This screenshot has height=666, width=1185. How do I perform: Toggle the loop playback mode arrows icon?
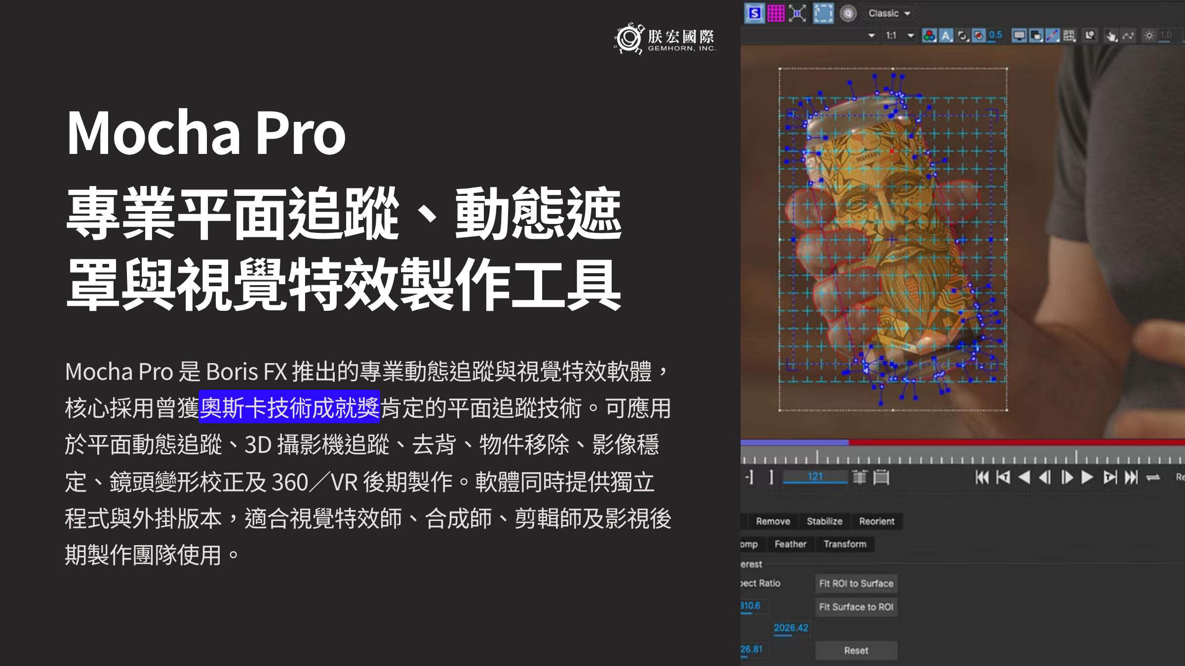[x=1153, y=477]
